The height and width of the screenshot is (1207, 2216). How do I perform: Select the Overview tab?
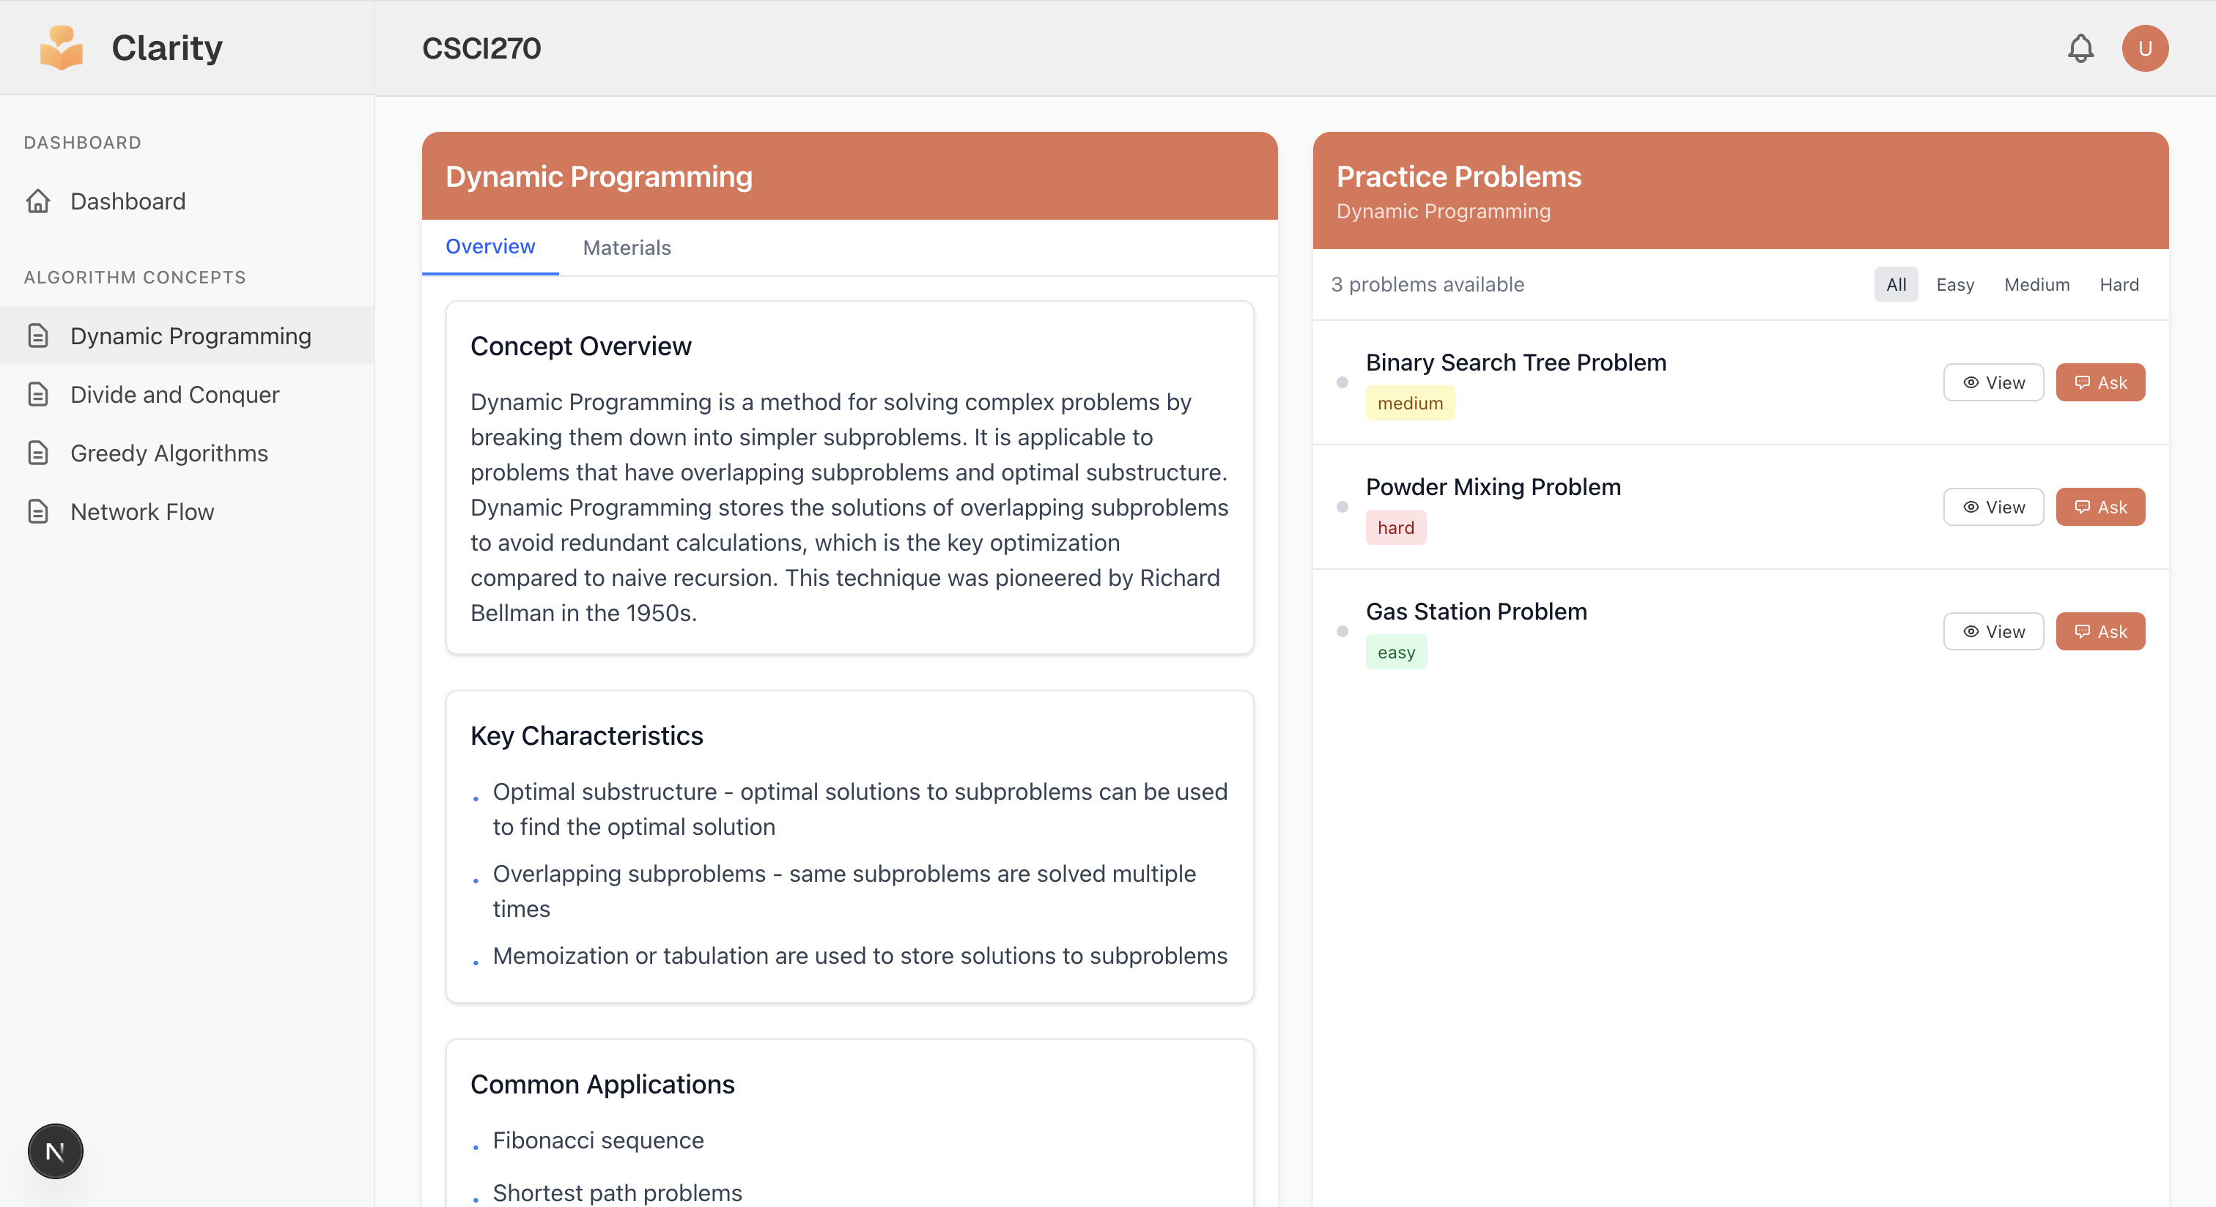point(490,247)
